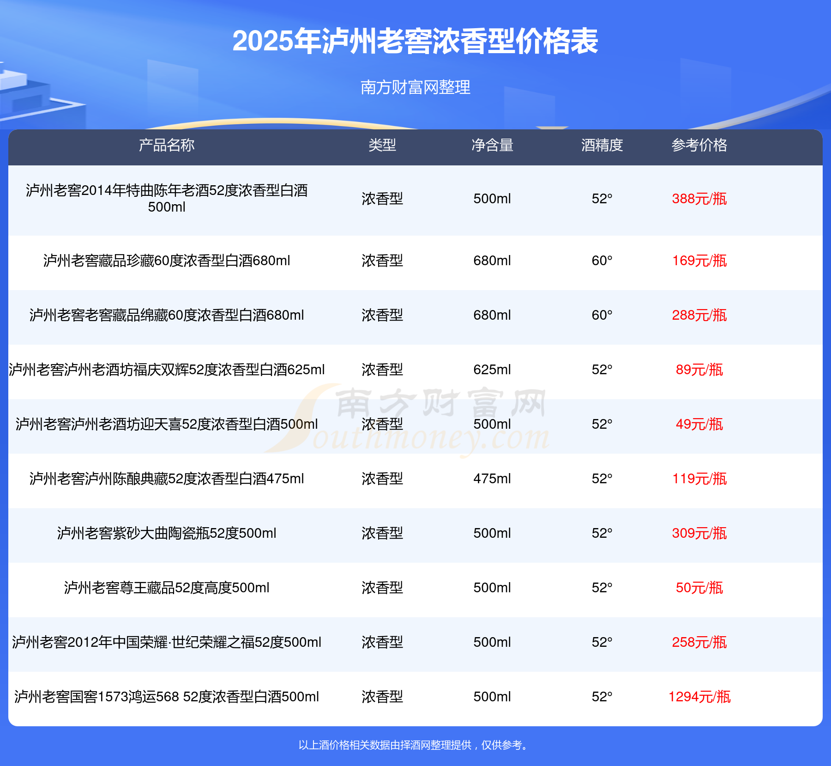Click "52°" in the 388元 row
Screen dimensions: 831x766
coord(602,199)
